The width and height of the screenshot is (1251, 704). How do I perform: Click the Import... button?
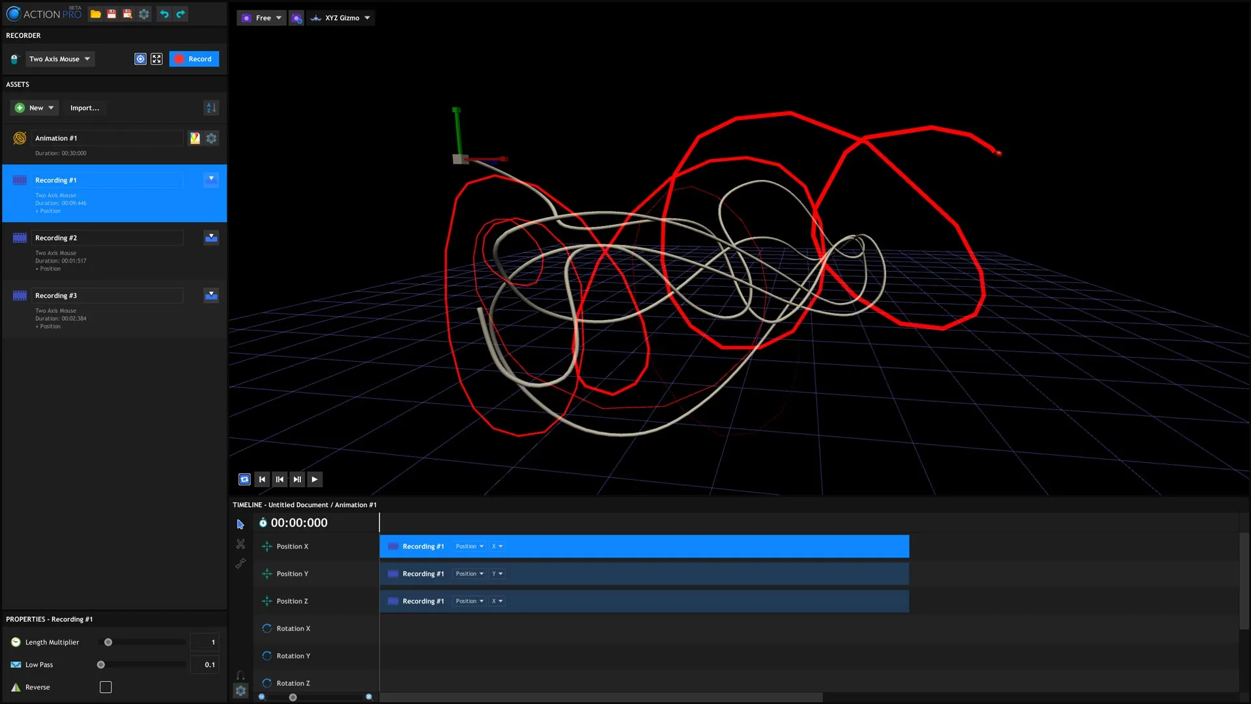pos(85,108)
